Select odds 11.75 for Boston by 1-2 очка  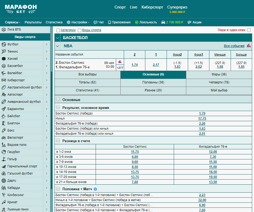135,152
